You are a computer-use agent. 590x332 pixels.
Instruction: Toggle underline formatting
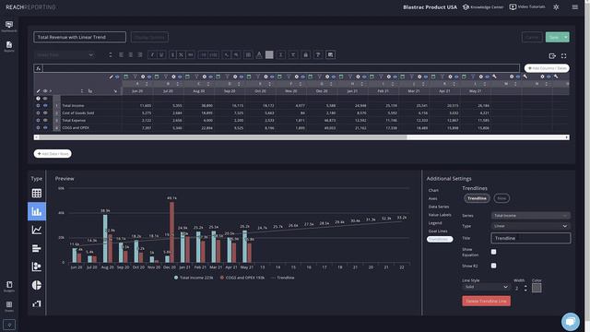pos(161,55)
